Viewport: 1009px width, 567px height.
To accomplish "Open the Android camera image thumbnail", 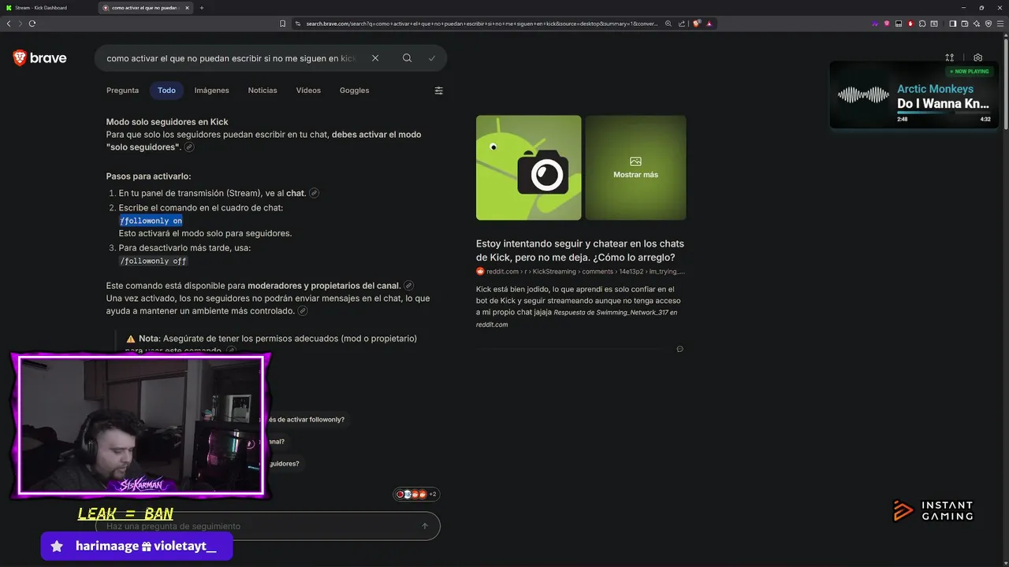I will click(x=528, y=168).
